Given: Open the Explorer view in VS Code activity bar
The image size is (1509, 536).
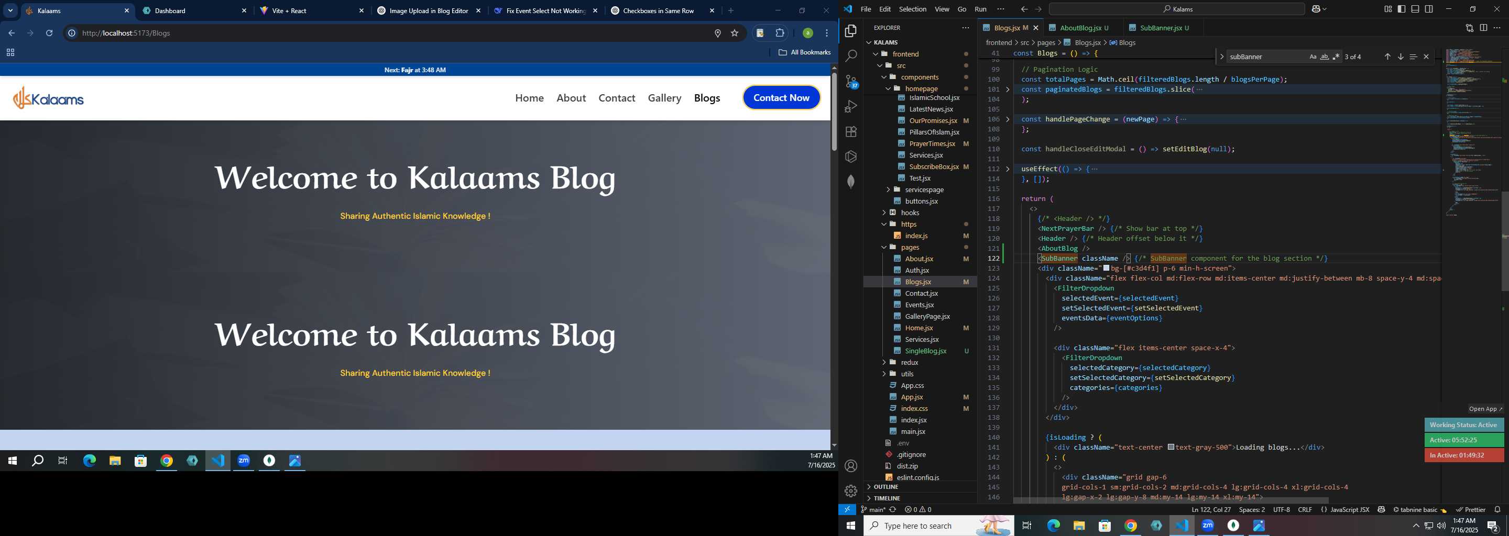Looking at the screenshot, I should (850, 30).
